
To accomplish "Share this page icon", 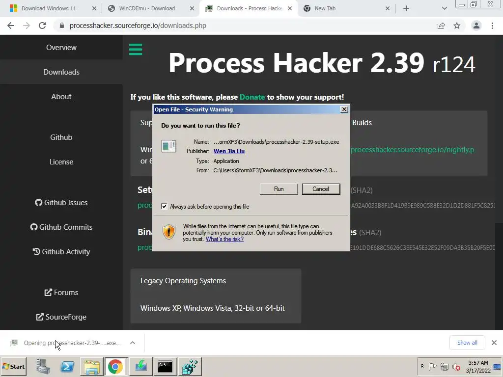I will [441, 26].
